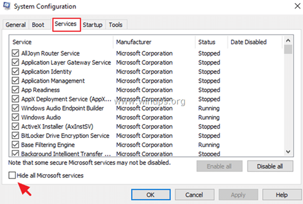303x204 pixels.
Task: Select 'Application Identity' service name text
Action: tap(46, 72)
